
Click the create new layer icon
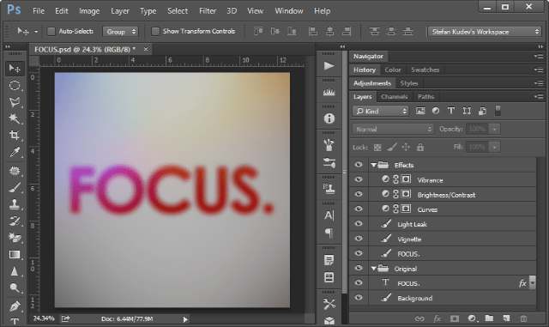pyautogui.click(x=506, y=318)
